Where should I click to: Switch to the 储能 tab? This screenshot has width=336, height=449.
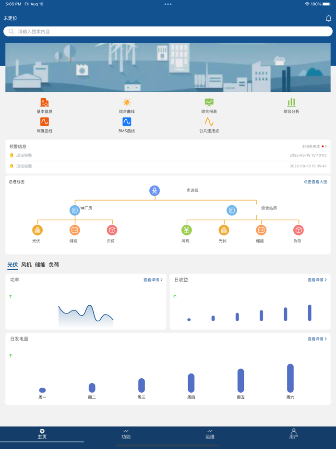[40, 265]
